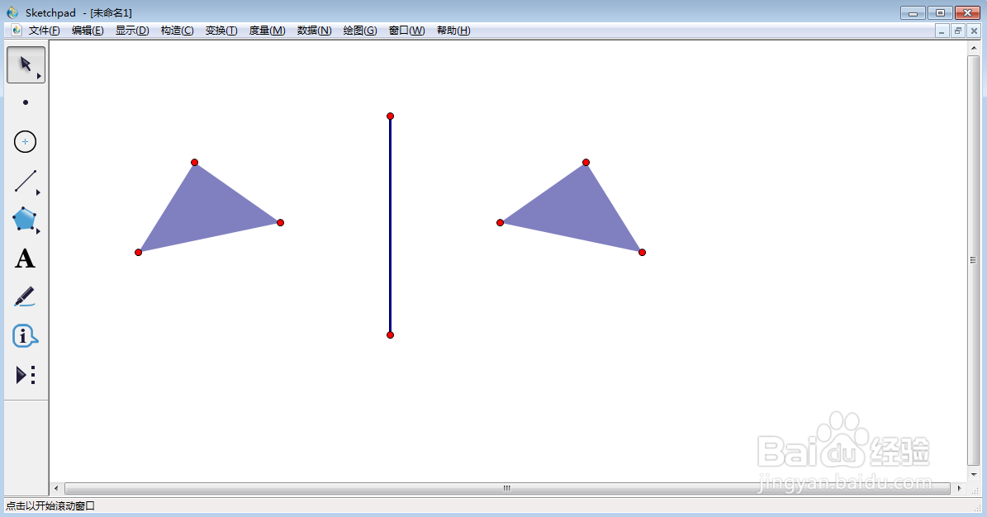Select the Straightedge segment tool
This screenshot has width=987, height=517.
[x=25, y=181]
